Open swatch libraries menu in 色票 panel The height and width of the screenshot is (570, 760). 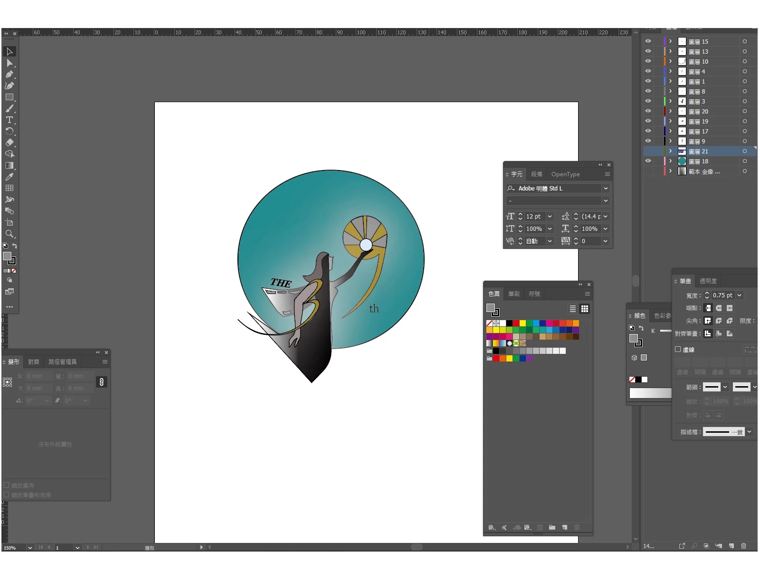click(x=492, y=527)
